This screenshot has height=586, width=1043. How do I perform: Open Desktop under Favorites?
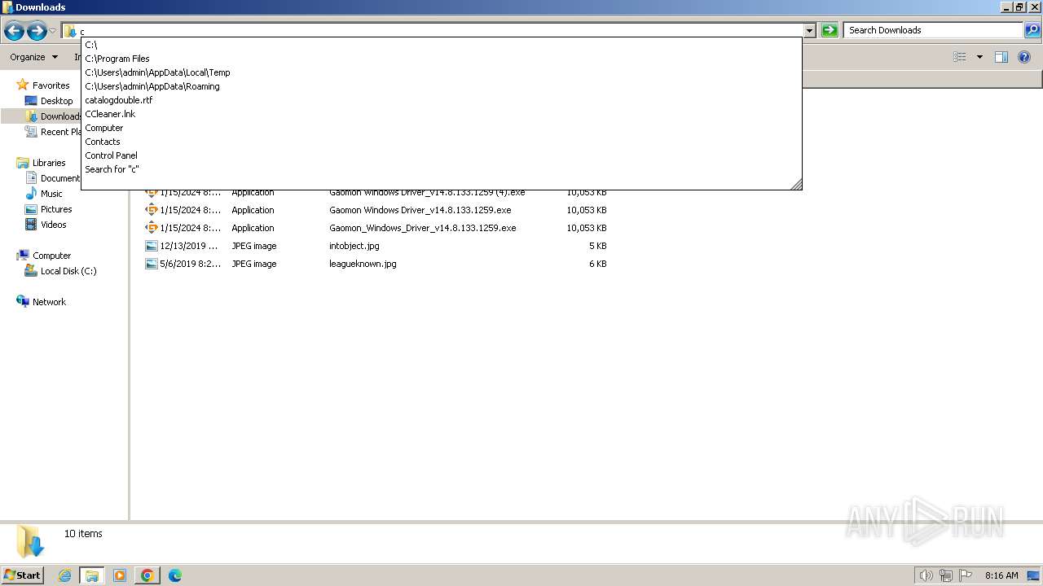point(56,101)
